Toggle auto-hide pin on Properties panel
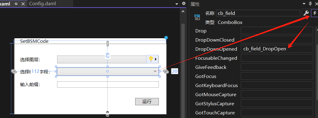Viewport: 318px width, 118px height. coord(310,4)
